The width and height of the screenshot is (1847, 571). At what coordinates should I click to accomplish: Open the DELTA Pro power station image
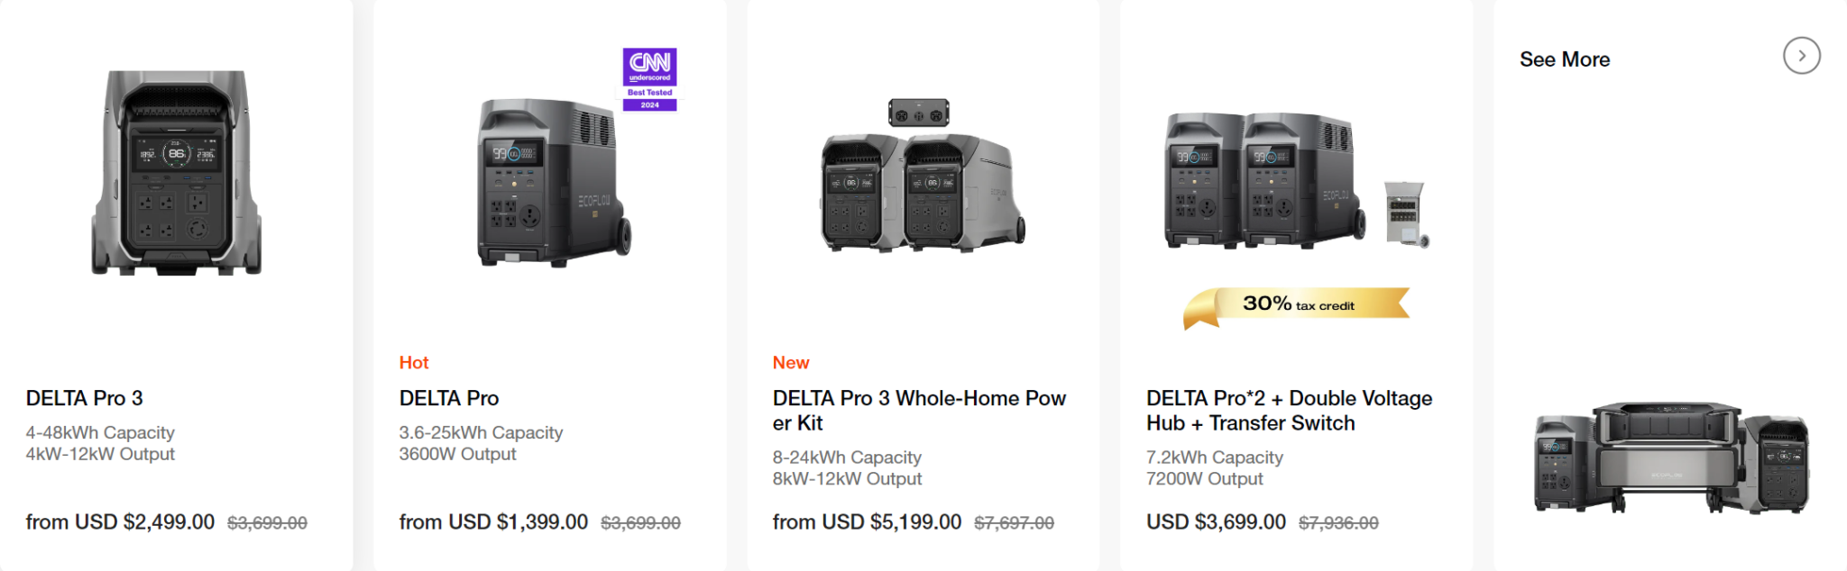552,183
